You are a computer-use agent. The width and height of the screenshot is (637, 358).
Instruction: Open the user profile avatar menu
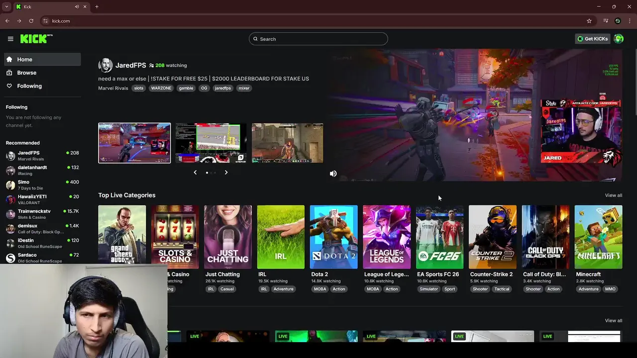[619, 39]
